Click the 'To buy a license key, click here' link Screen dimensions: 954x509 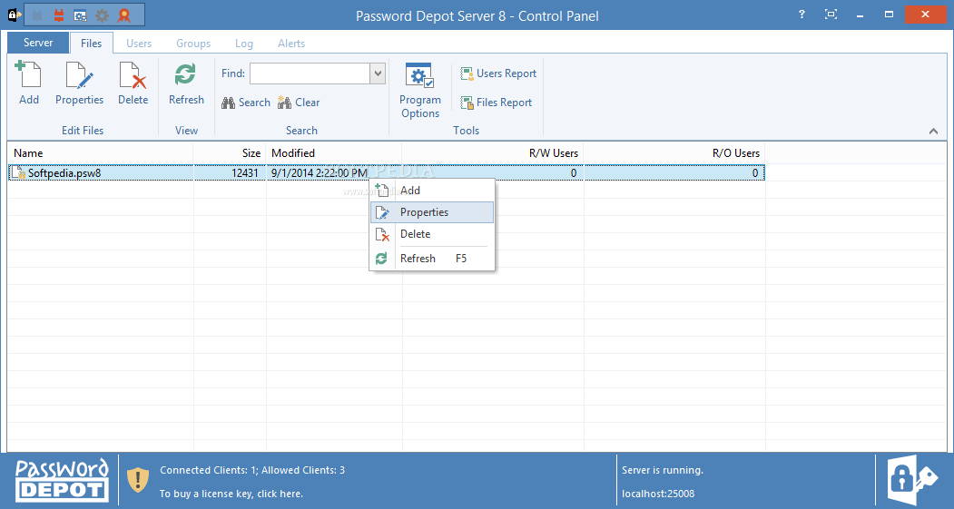click(x=231, y=494)
